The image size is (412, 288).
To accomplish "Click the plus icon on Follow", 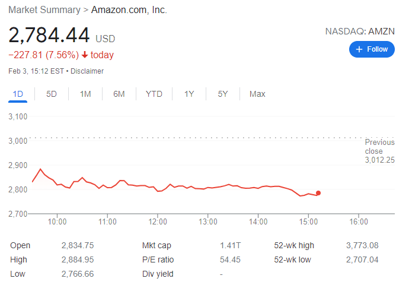I will [x=359, y=49].
